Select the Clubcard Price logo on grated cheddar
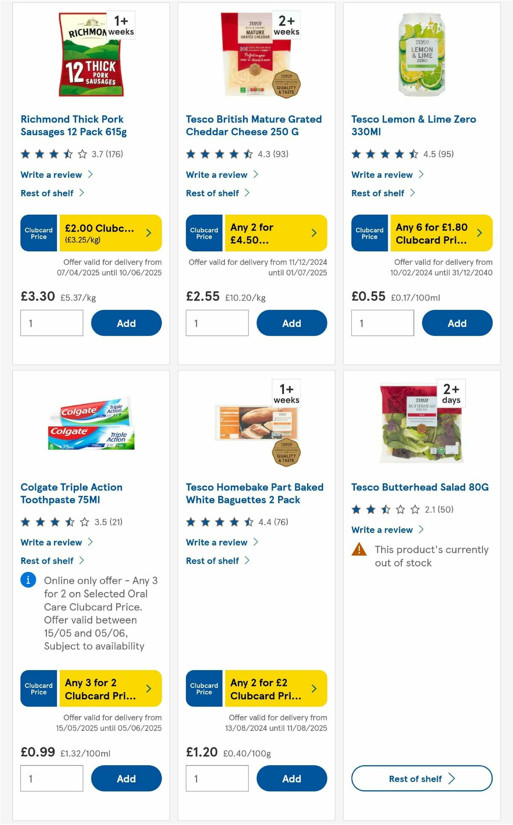 pos(203,233)
